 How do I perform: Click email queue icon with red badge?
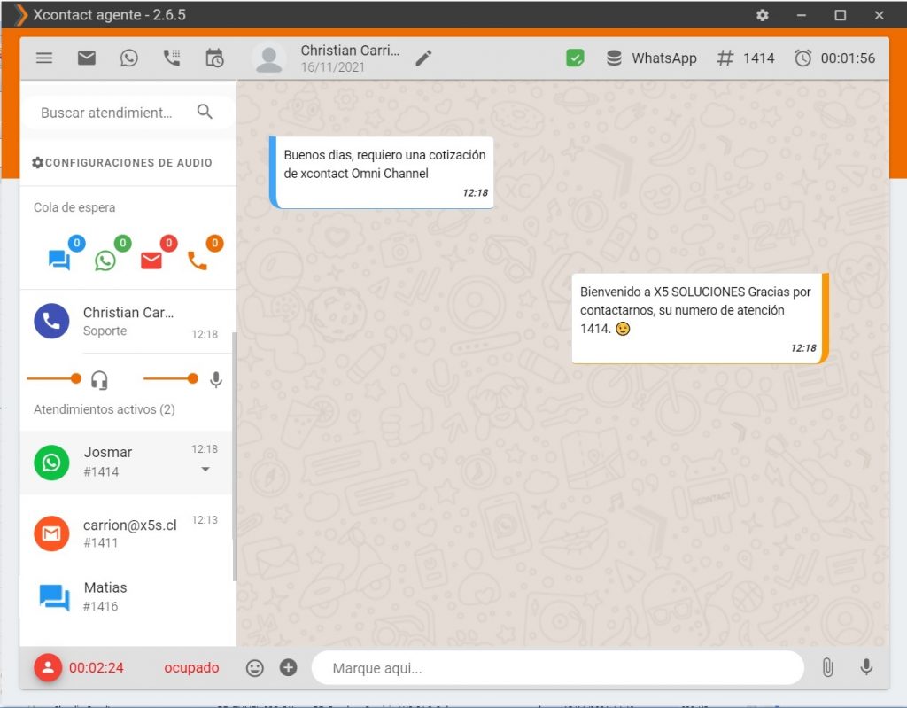[x=151, y=261]
